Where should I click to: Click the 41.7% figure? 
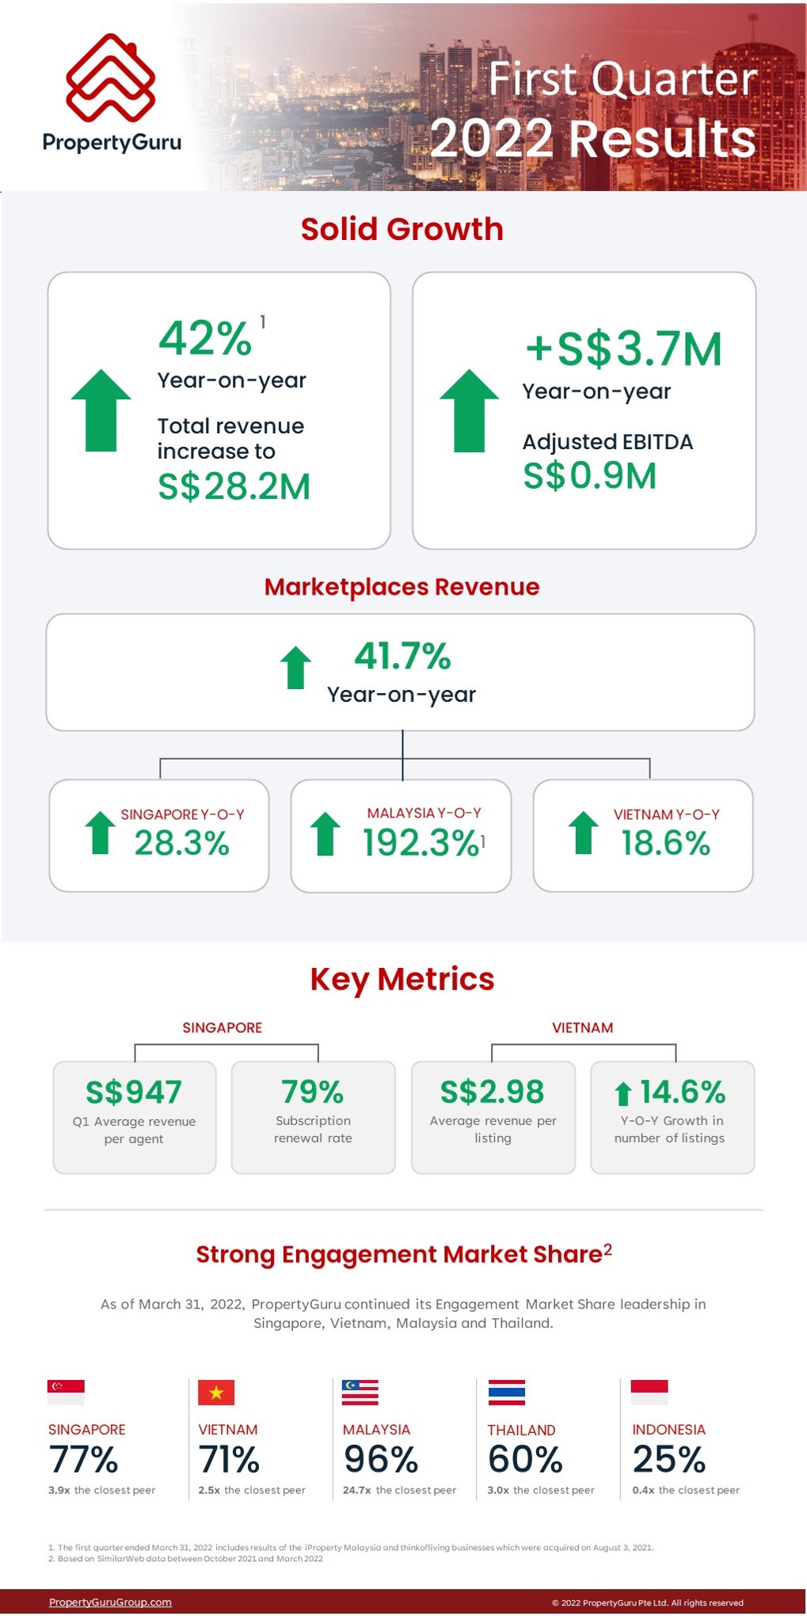402,656
